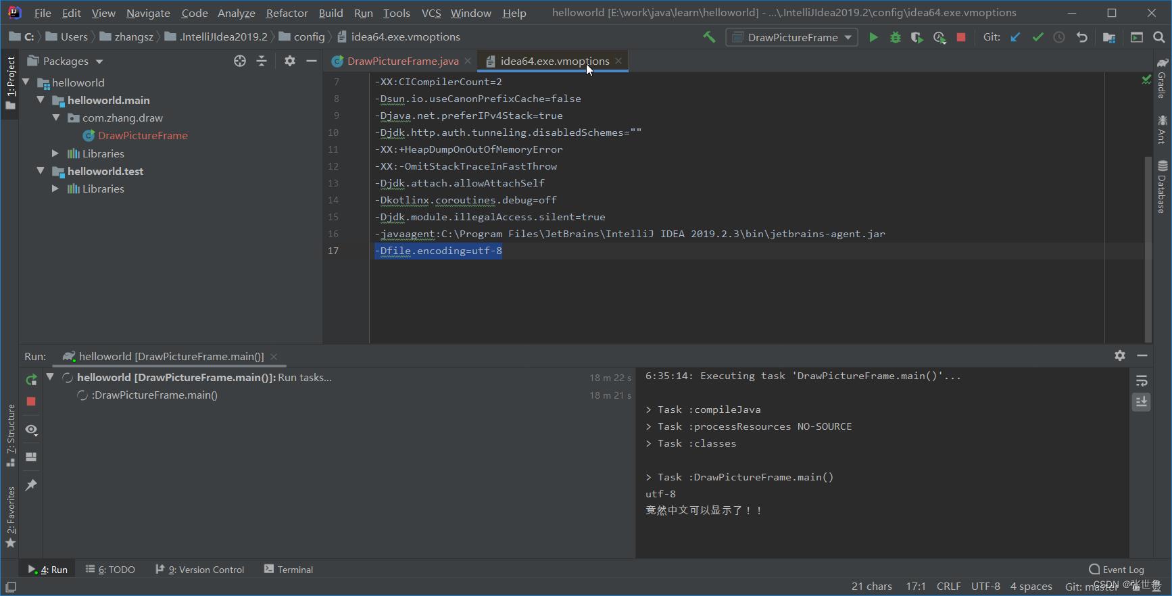The width and height of the screenshot is (1172, 596).
Task: Hide the Run tool window
Action: 1142,355
